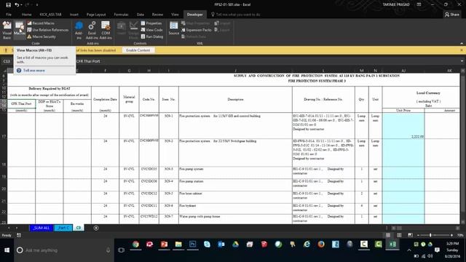The height and width of the screenshot is (262, 466).
Task: Open the View tab
Action: coord(175,15)
